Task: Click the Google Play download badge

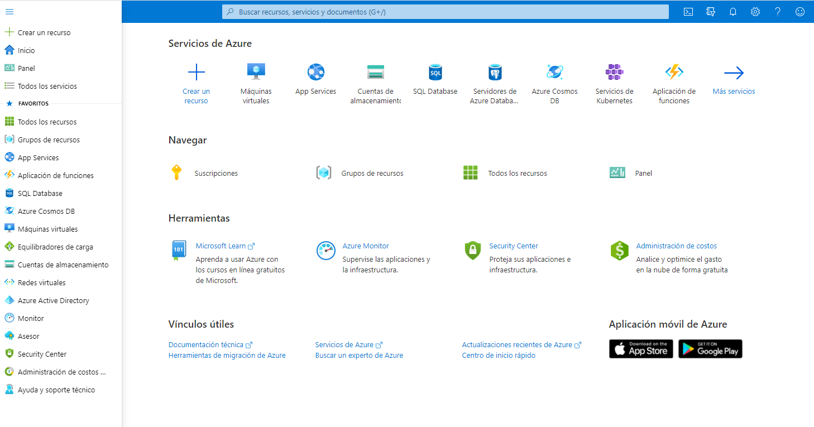Action: click(x=710, y=349)
